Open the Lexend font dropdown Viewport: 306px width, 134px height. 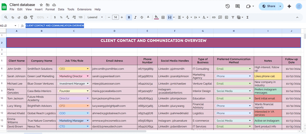pos(95,17)
